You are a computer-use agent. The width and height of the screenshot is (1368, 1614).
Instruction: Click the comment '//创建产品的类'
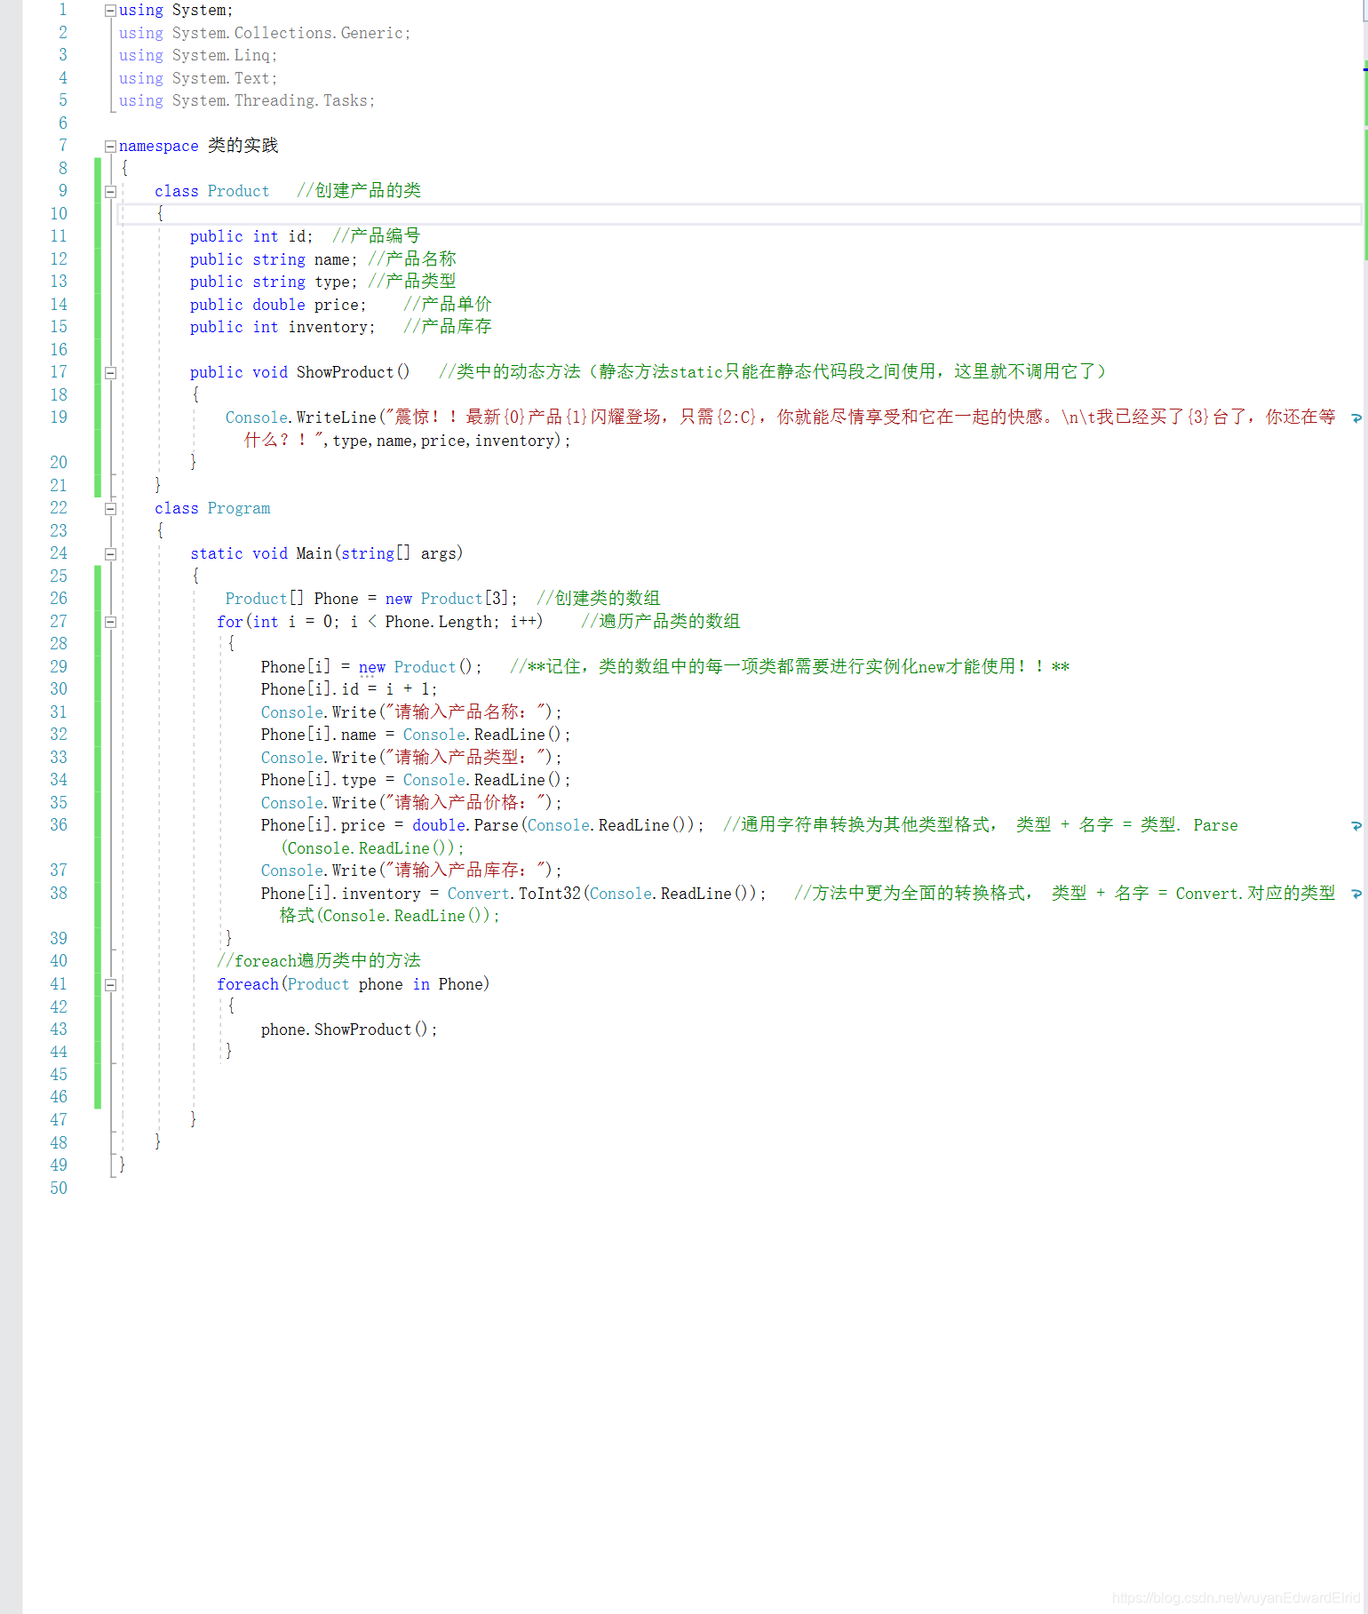[359, 191]
